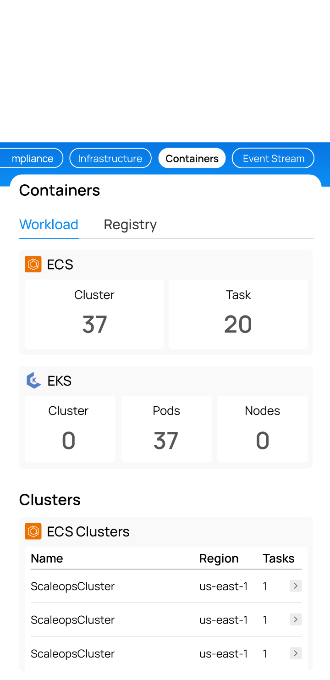This screenshot has height=680, width=330.
Task: Click the ECS Clusters section icon
Action: [33, 531]
